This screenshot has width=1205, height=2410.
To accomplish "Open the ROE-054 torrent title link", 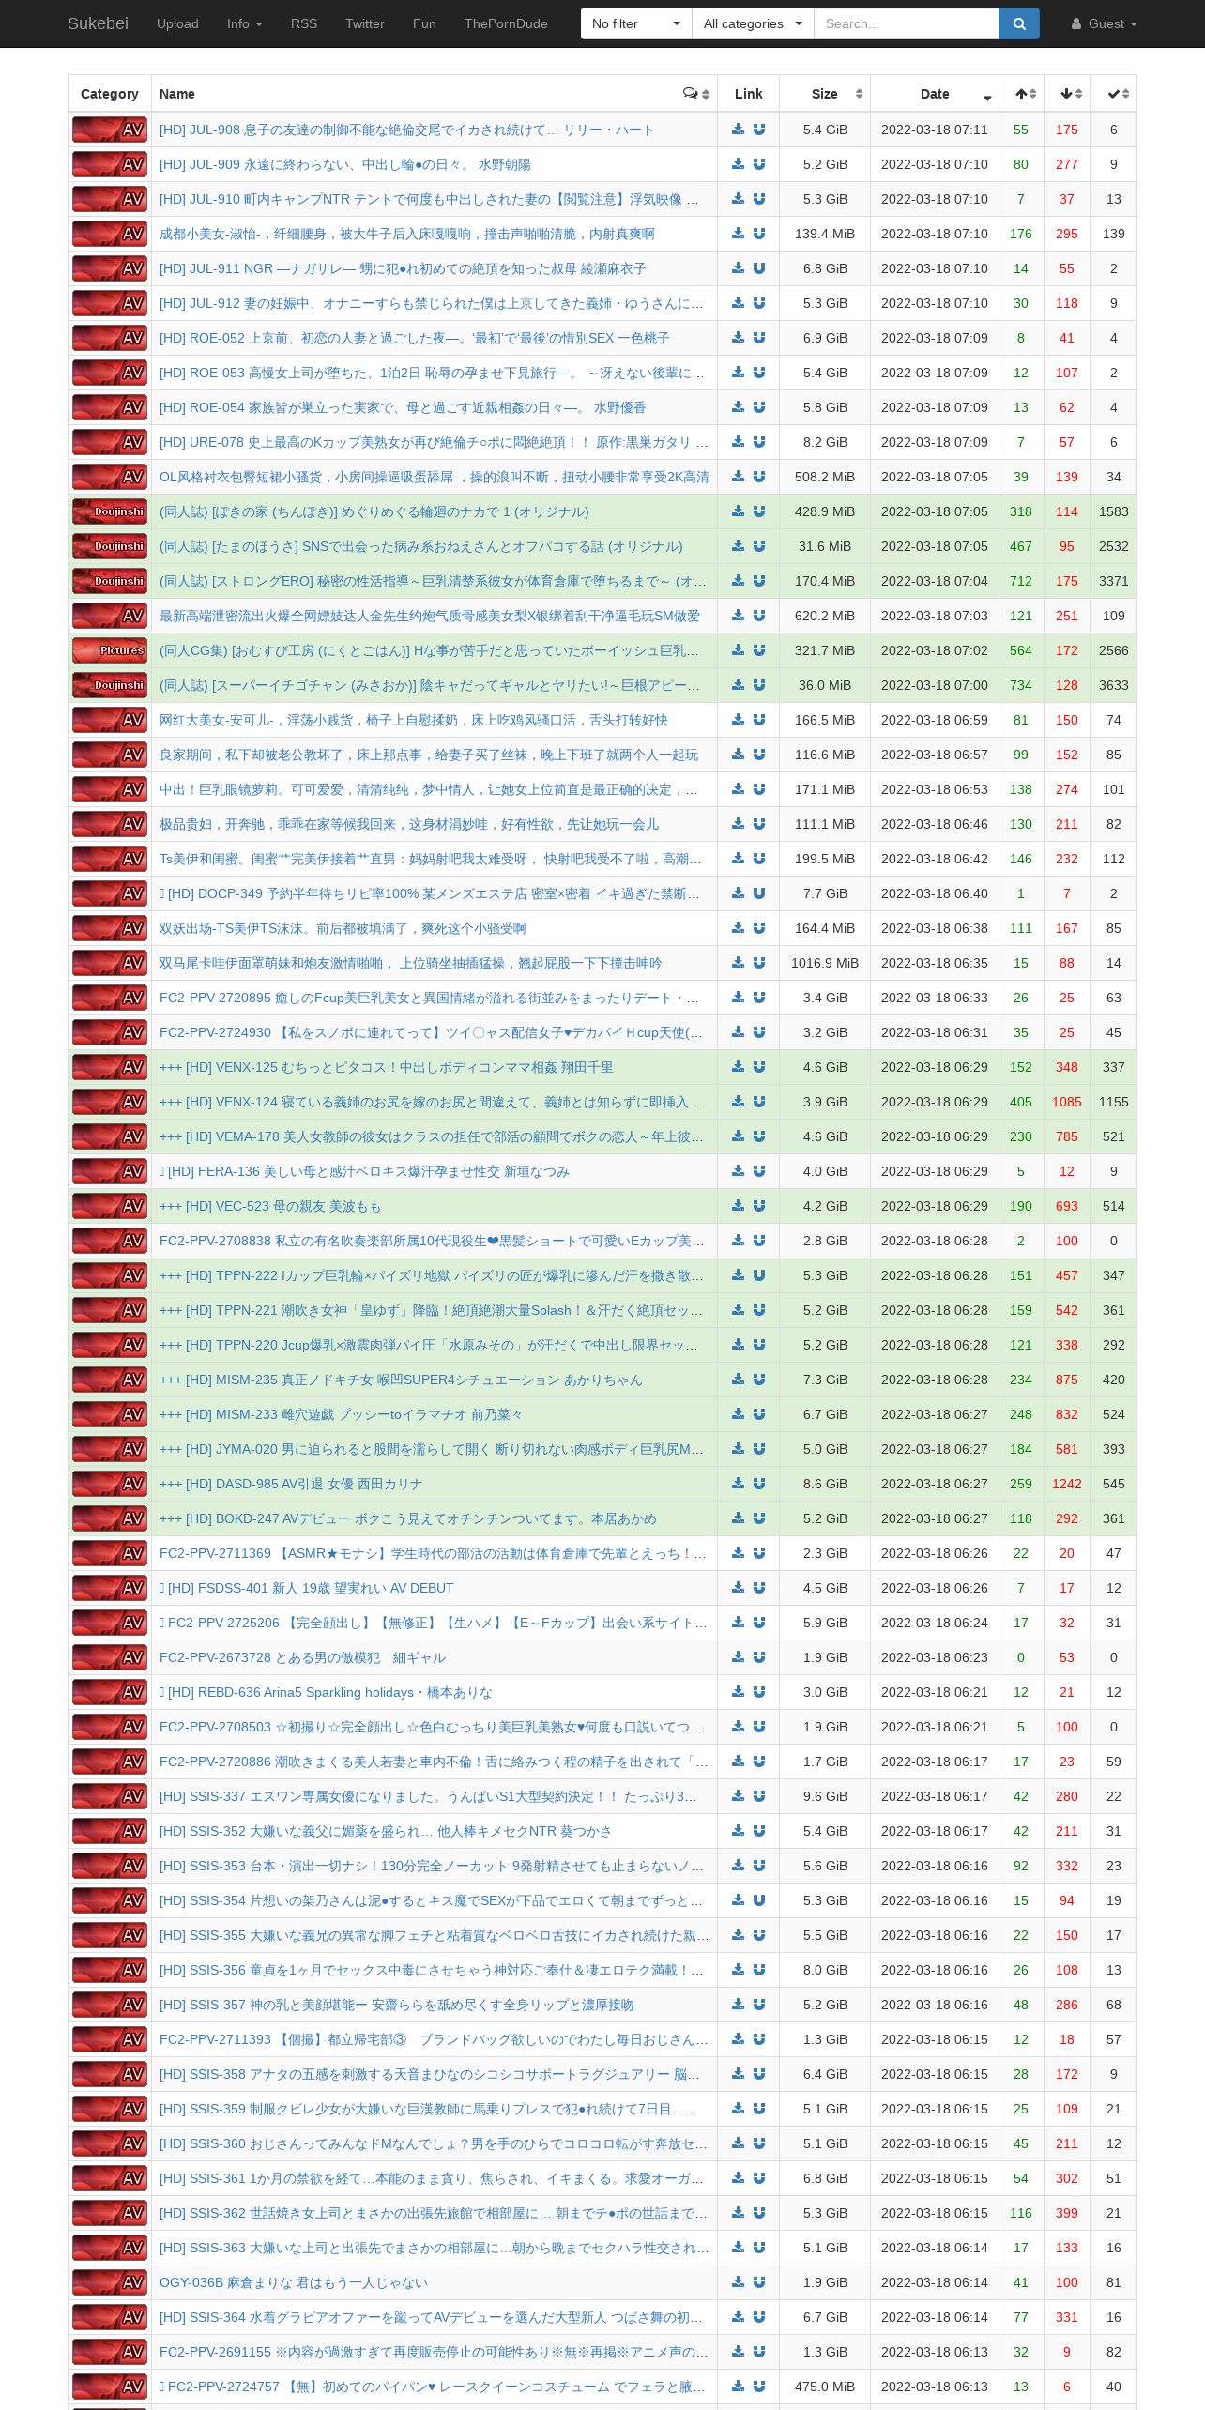I will pyautogui.click(x=403, y=407).
